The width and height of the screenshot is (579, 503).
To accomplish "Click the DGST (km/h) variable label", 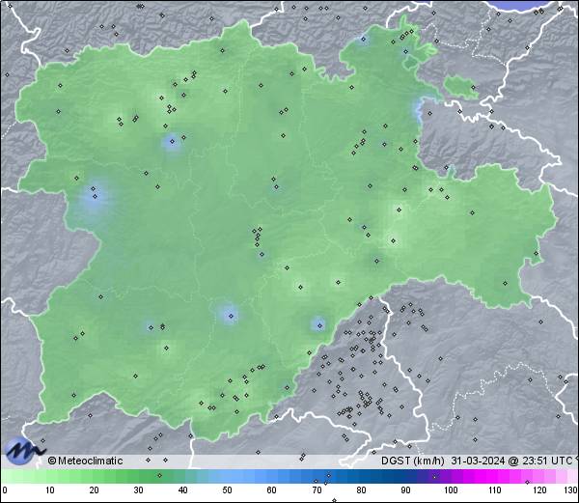I will 412,461.
